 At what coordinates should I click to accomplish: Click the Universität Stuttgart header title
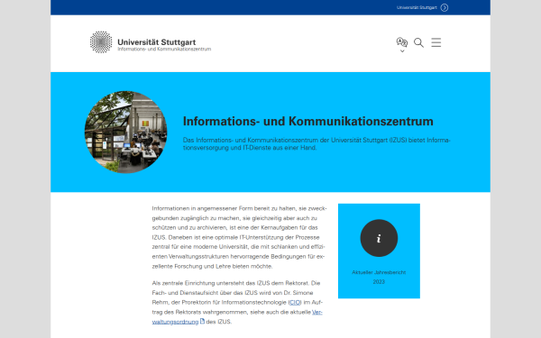(157, 42)
